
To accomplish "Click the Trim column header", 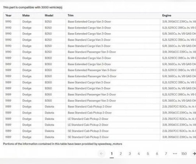I will [x=71, y=15].
